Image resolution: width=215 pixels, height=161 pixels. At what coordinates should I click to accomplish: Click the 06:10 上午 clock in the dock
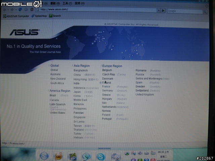coord(163,152)
